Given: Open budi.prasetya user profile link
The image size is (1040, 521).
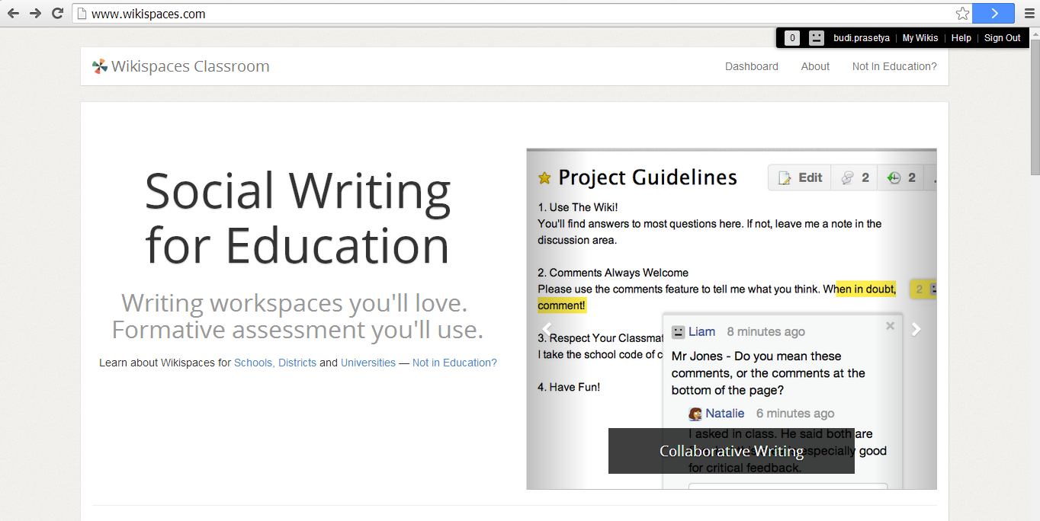Looking at the screenshot, I should (x=862, y=38).
